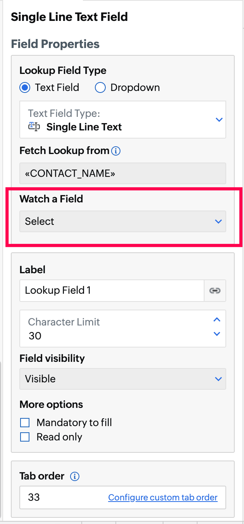Enable the Mandatory to fill checkbox
The image size is (244, 524).
tap(25, 423)
